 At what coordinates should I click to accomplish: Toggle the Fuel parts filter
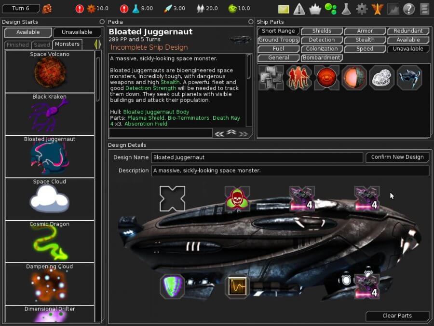tap(278, 49)
